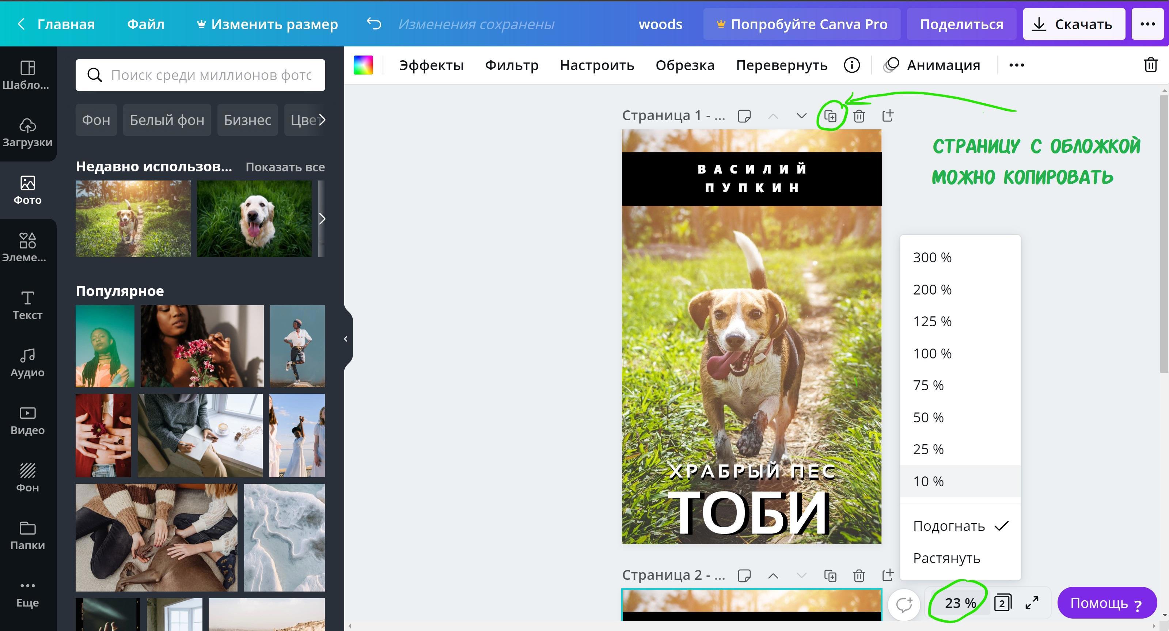Toggle grid view of pages

(x=1002, y=603)
